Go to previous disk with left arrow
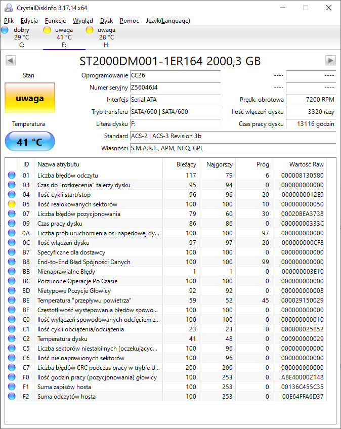The height and width of the screenshot is (429, 341). [x=11, y=61]
